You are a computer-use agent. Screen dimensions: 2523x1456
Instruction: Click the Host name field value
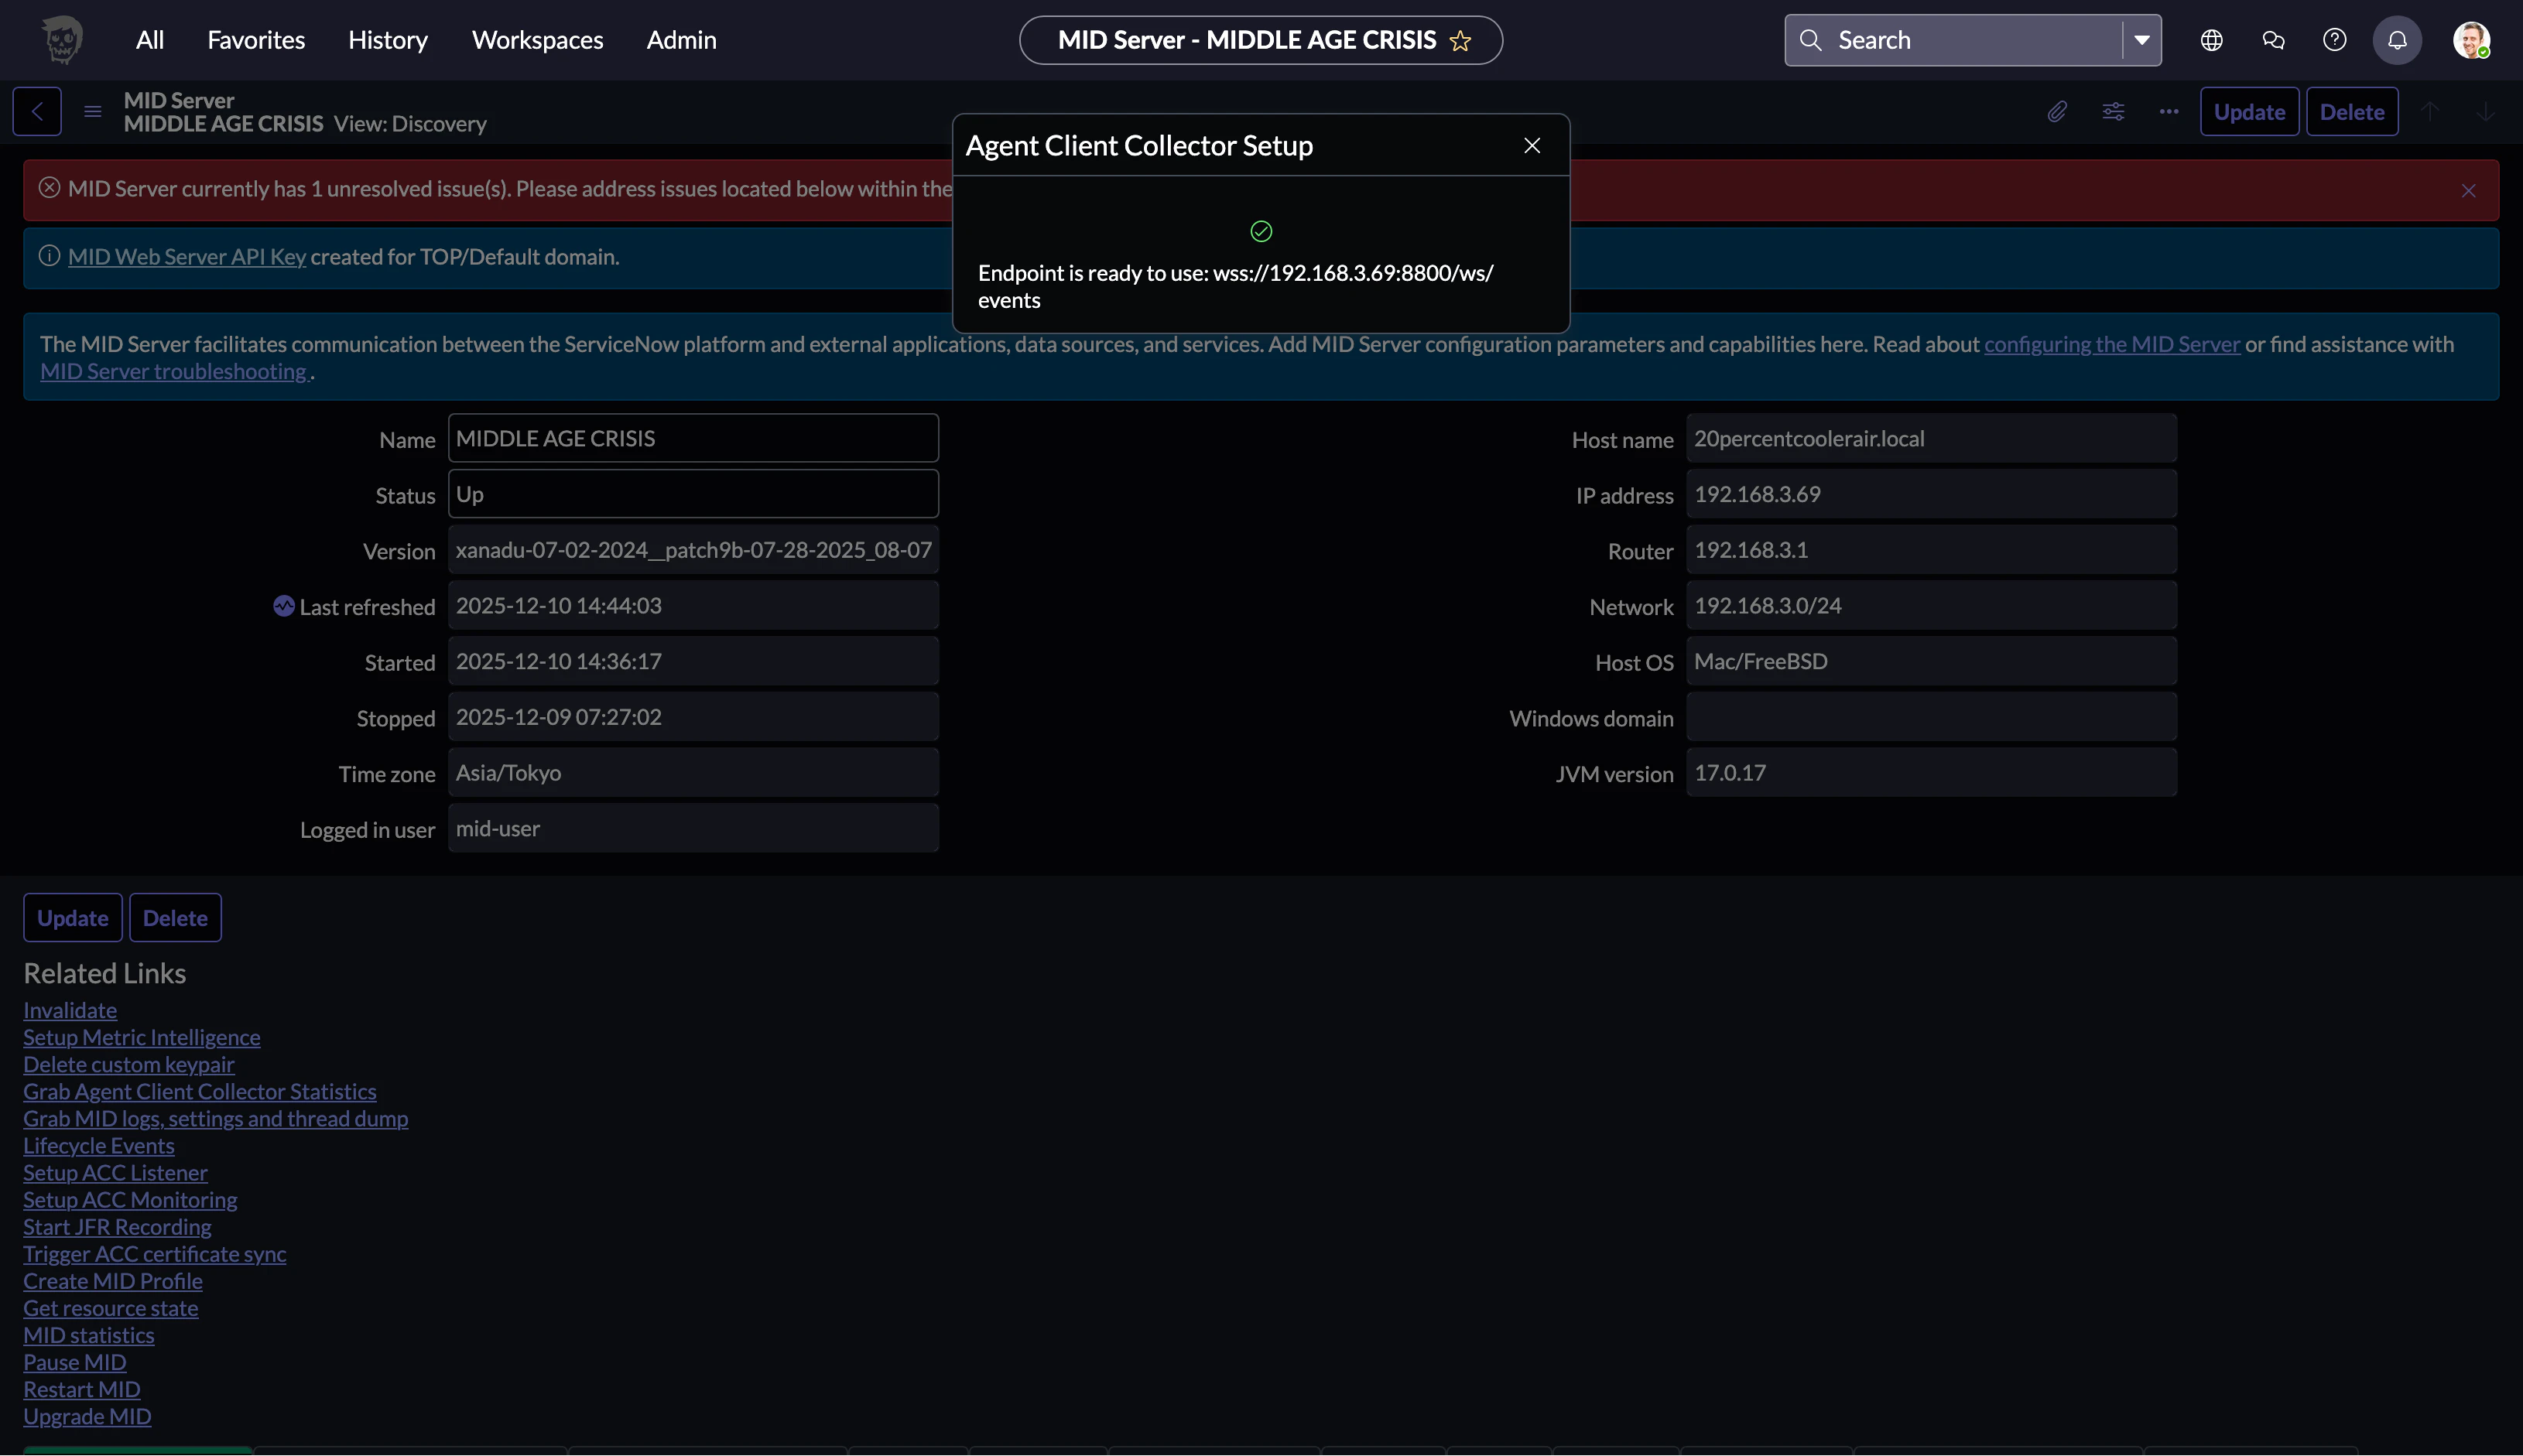tap(1931, 438)
